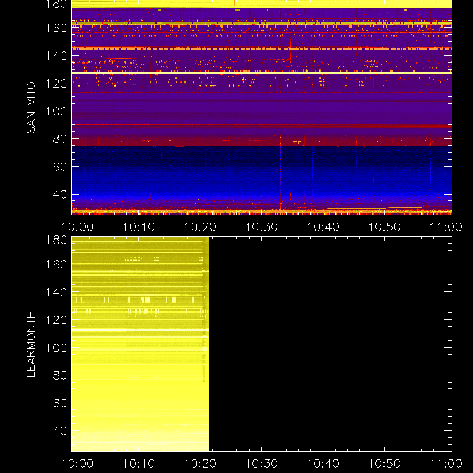The height and width of the screenshot is (473, 473).
Task: Select the 160 tick on San Vito axis
Action: pyautogui.click(x=56, y=28)
